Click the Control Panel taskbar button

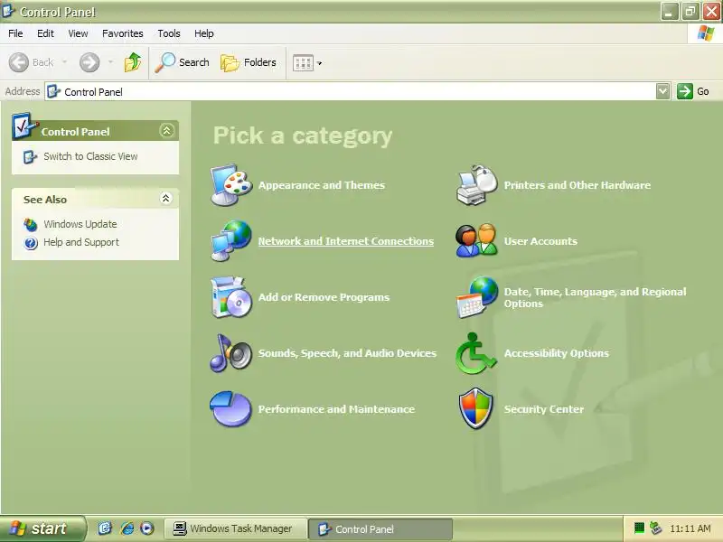380,529
